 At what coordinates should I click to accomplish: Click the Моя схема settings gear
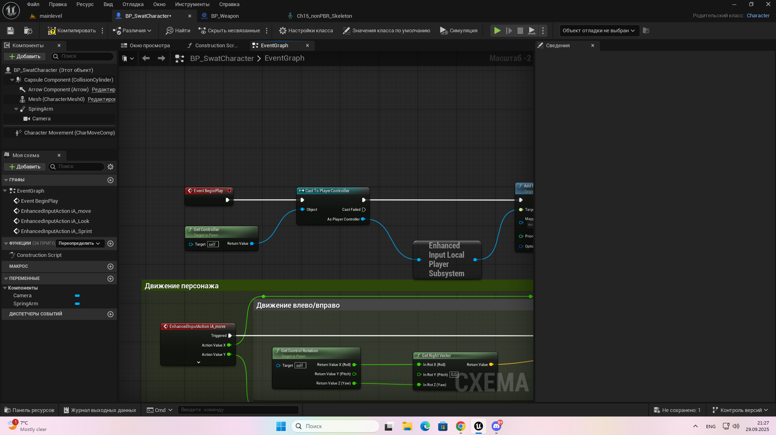tap(110, 167)
